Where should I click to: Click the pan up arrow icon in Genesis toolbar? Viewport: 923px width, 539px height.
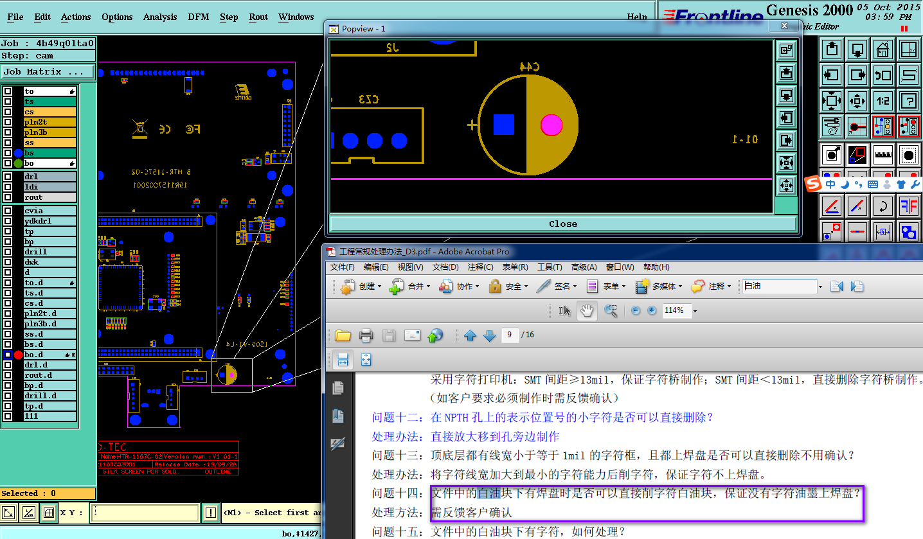click(x=832, y=49)
